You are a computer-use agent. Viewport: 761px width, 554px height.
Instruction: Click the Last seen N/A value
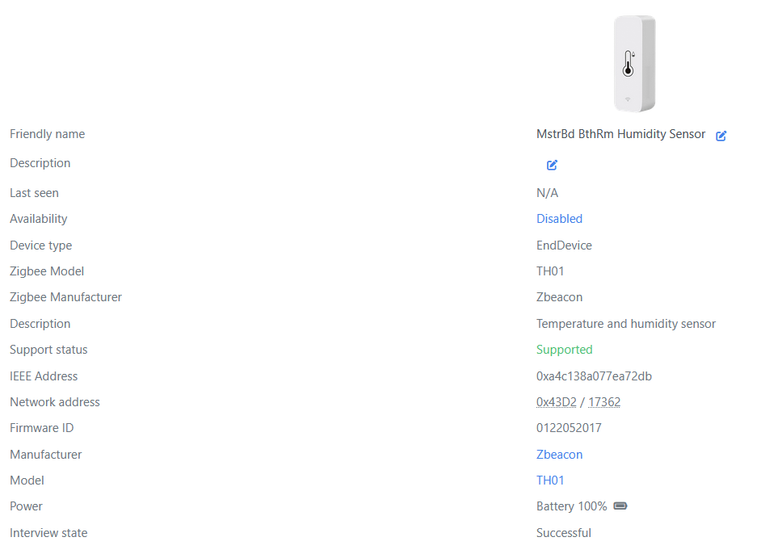(x=547, y=193)
